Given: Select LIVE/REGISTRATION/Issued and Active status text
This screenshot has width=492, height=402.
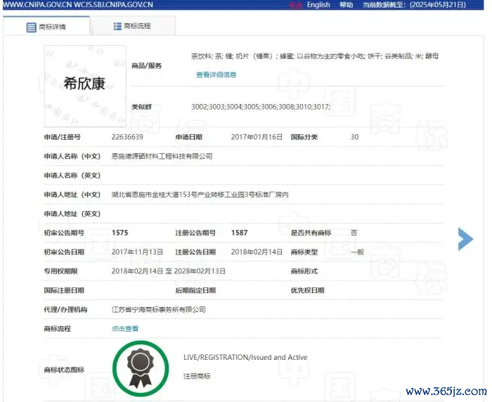Looking at the screenshot, I should (x=245, y=357).
